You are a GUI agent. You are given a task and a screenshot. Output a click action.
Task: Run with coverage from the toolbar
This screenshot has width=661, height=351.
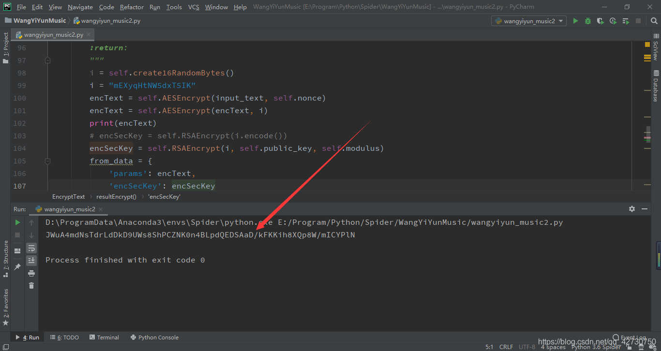click(601, 21)
